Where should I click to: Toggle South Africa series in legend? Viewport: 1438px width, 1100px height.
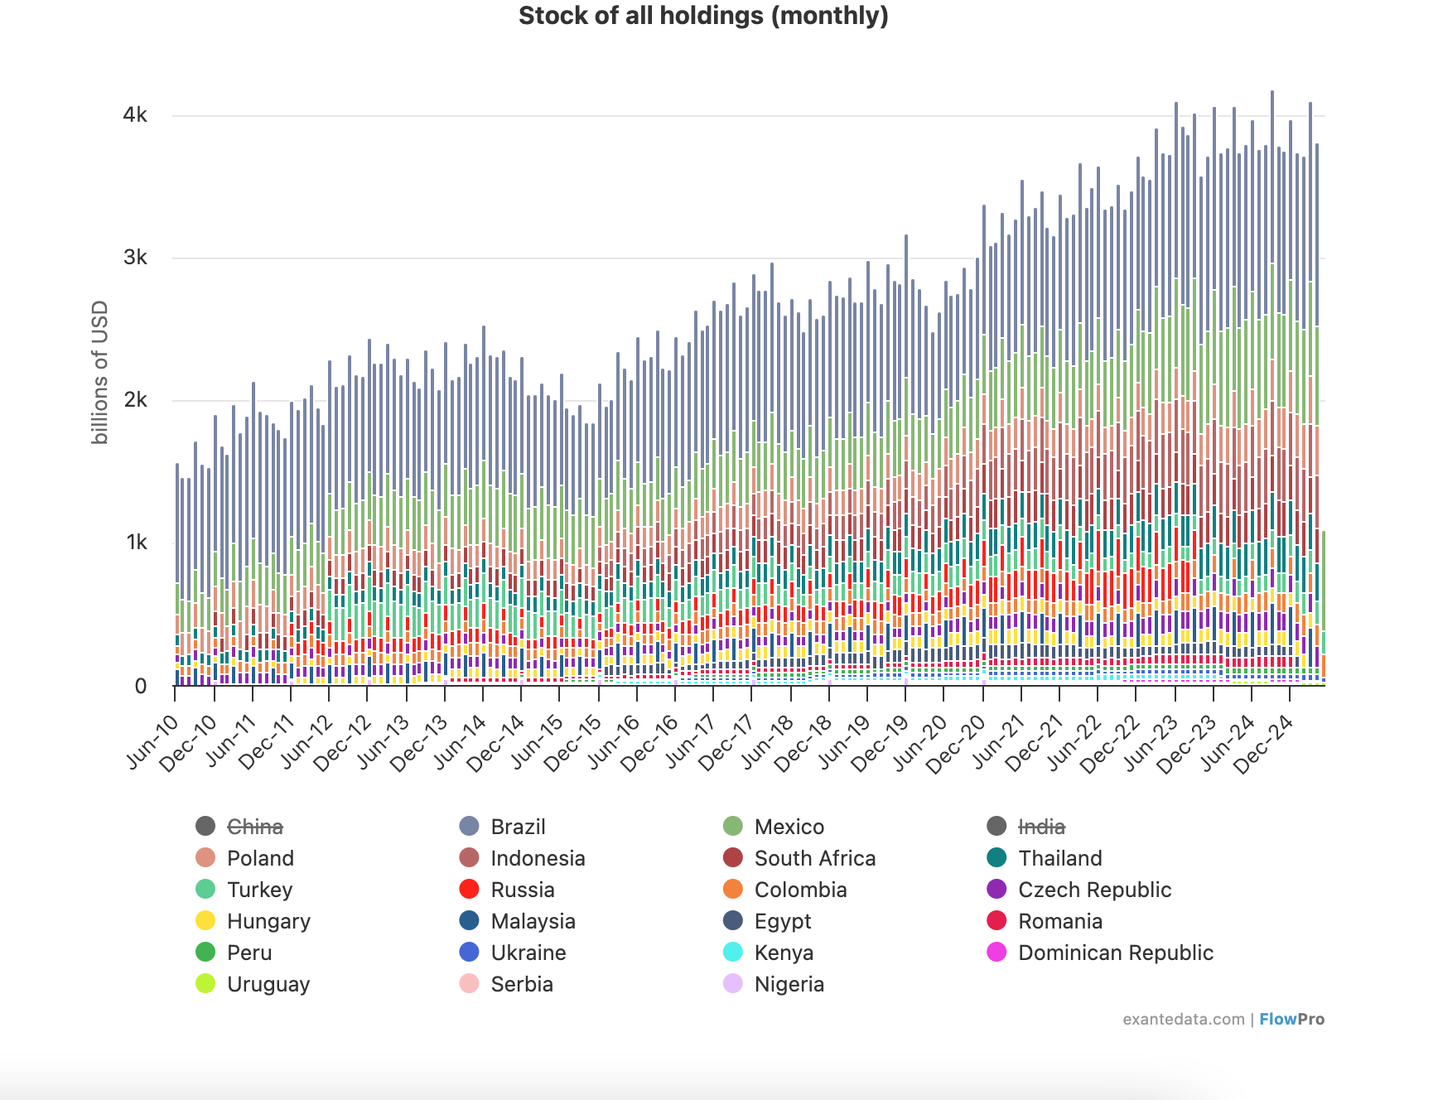pyautogui.click(x=814, y=858)
